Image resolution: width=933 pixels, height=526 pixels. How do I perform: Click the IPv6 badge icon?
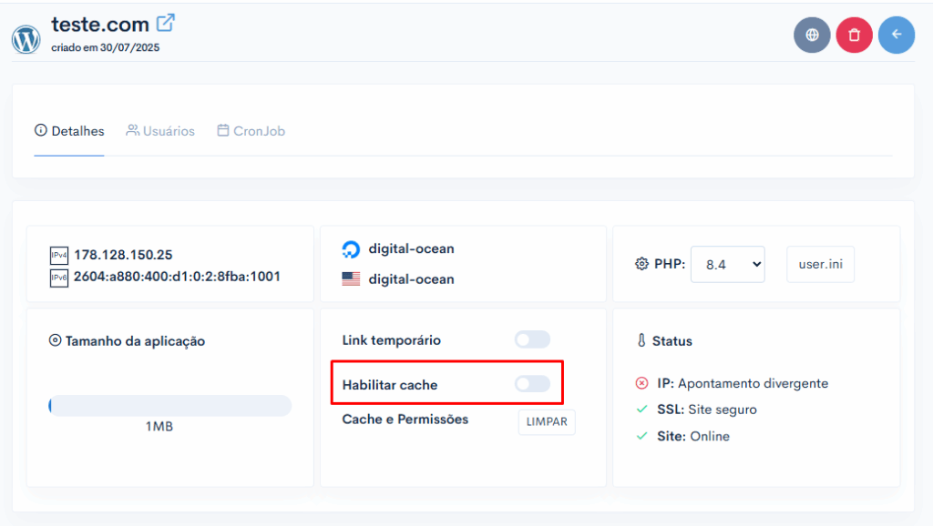point(59,278)
